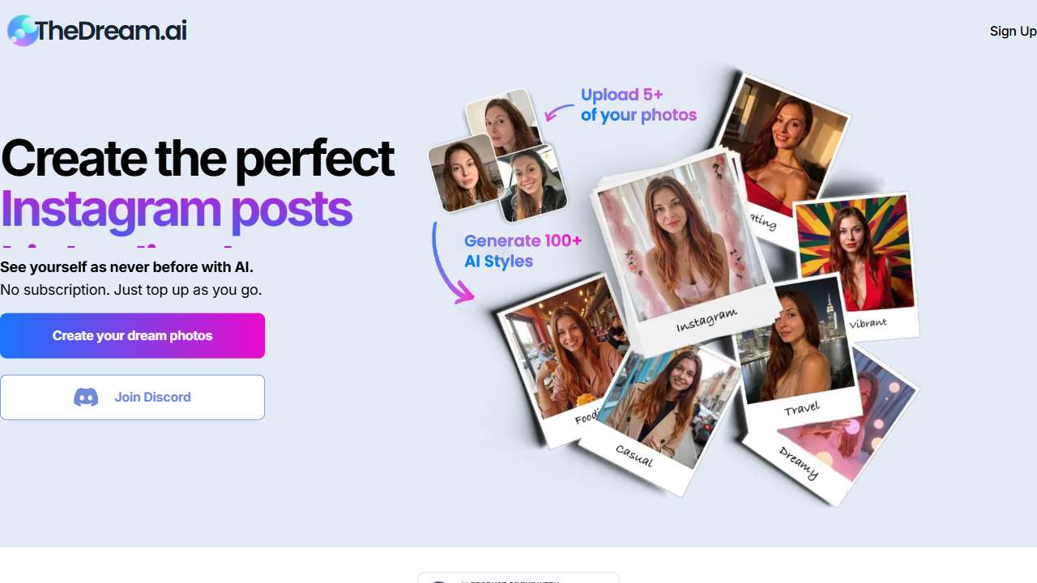Open the TheDream.ai brand name link
The width and height of the screenshot is (1037, 583).
111,31
